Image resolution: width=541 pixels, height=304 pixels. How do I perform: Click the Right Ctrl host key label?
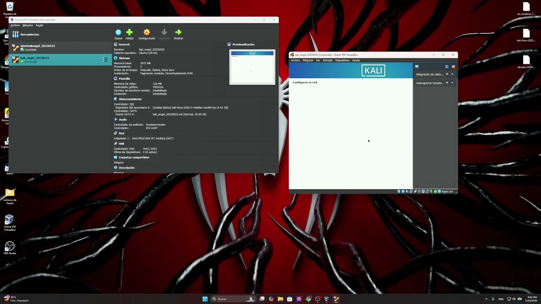pyautogui.click(x=447, y=192)
